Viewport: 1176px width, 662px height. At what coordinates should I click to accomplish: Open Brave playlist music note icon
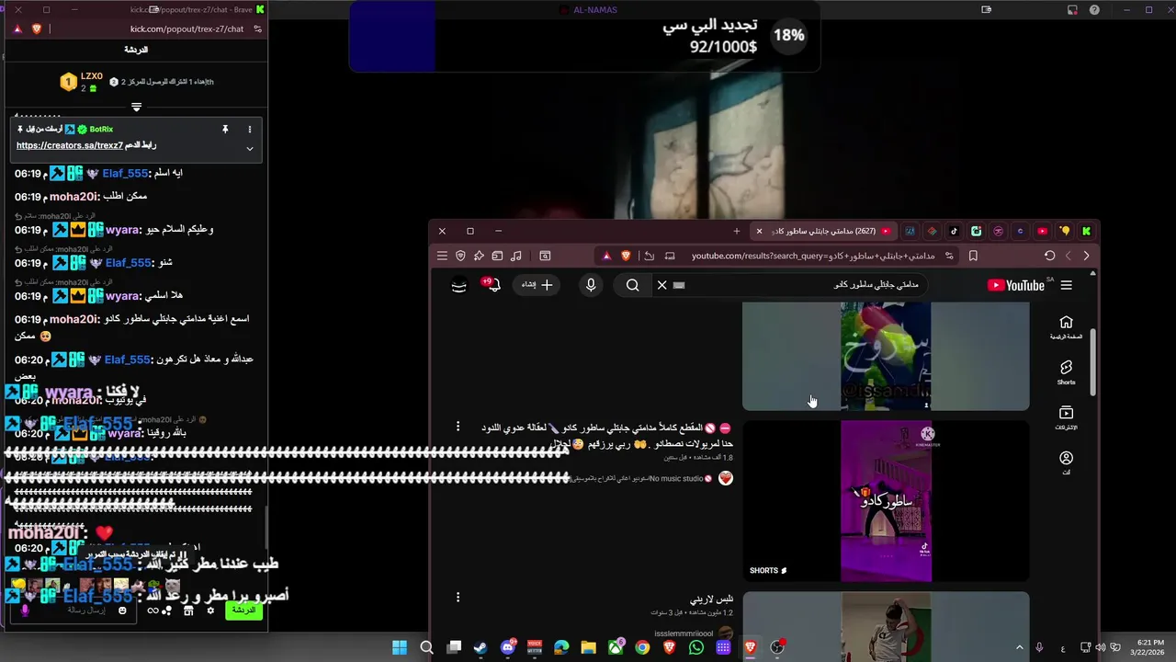coord(515,256)
